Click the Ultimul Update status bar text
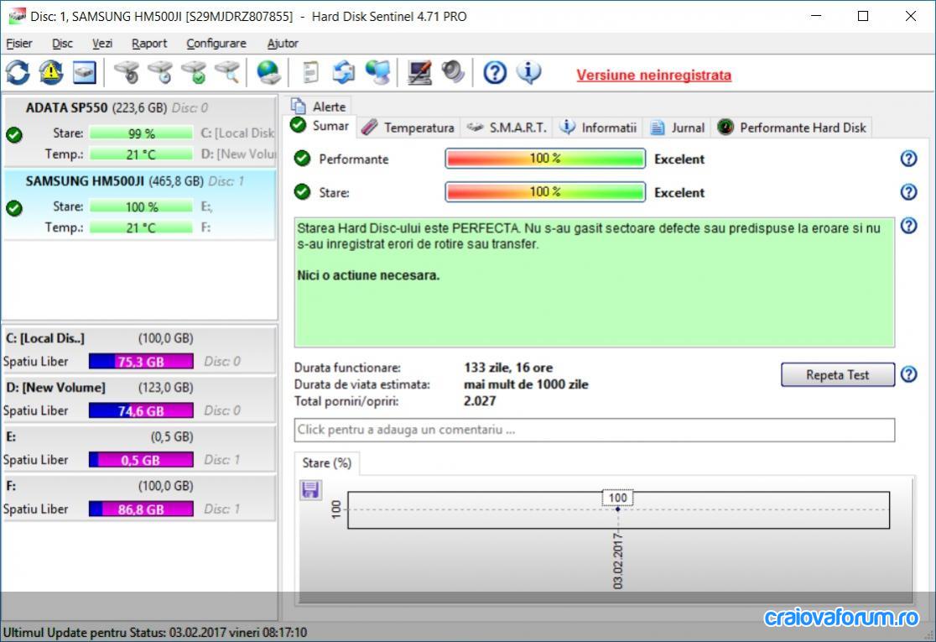 pyautogui.click(x=154, y=633)
